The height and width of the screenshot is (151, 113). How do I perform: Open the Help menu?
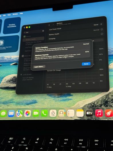pos(21,14)
